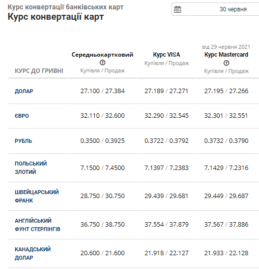Click the Середньокартковий column header
259x269 pixels.
[102, 55]
